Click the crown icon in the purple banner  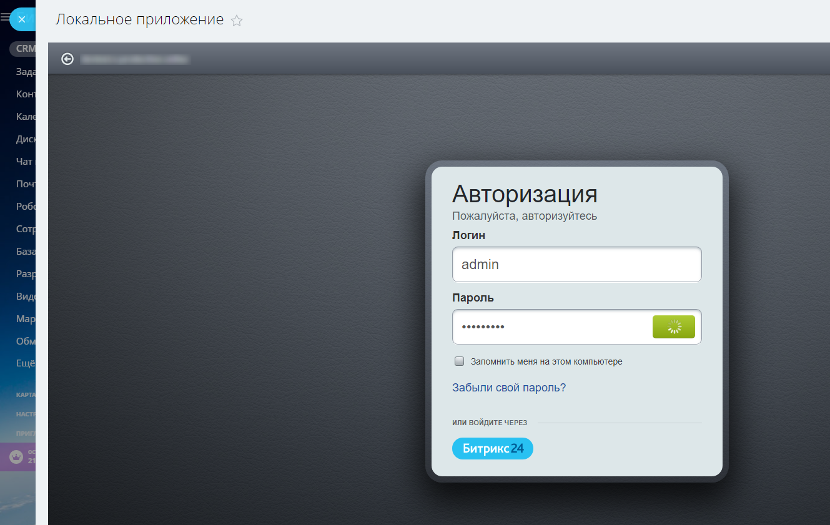16,457
